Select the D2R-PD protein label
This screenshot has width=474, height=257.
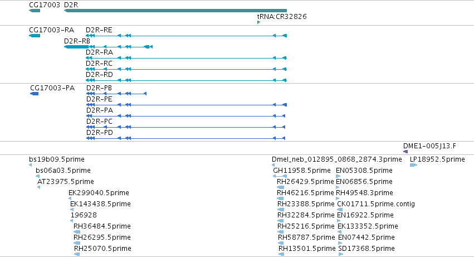point(100,133)
